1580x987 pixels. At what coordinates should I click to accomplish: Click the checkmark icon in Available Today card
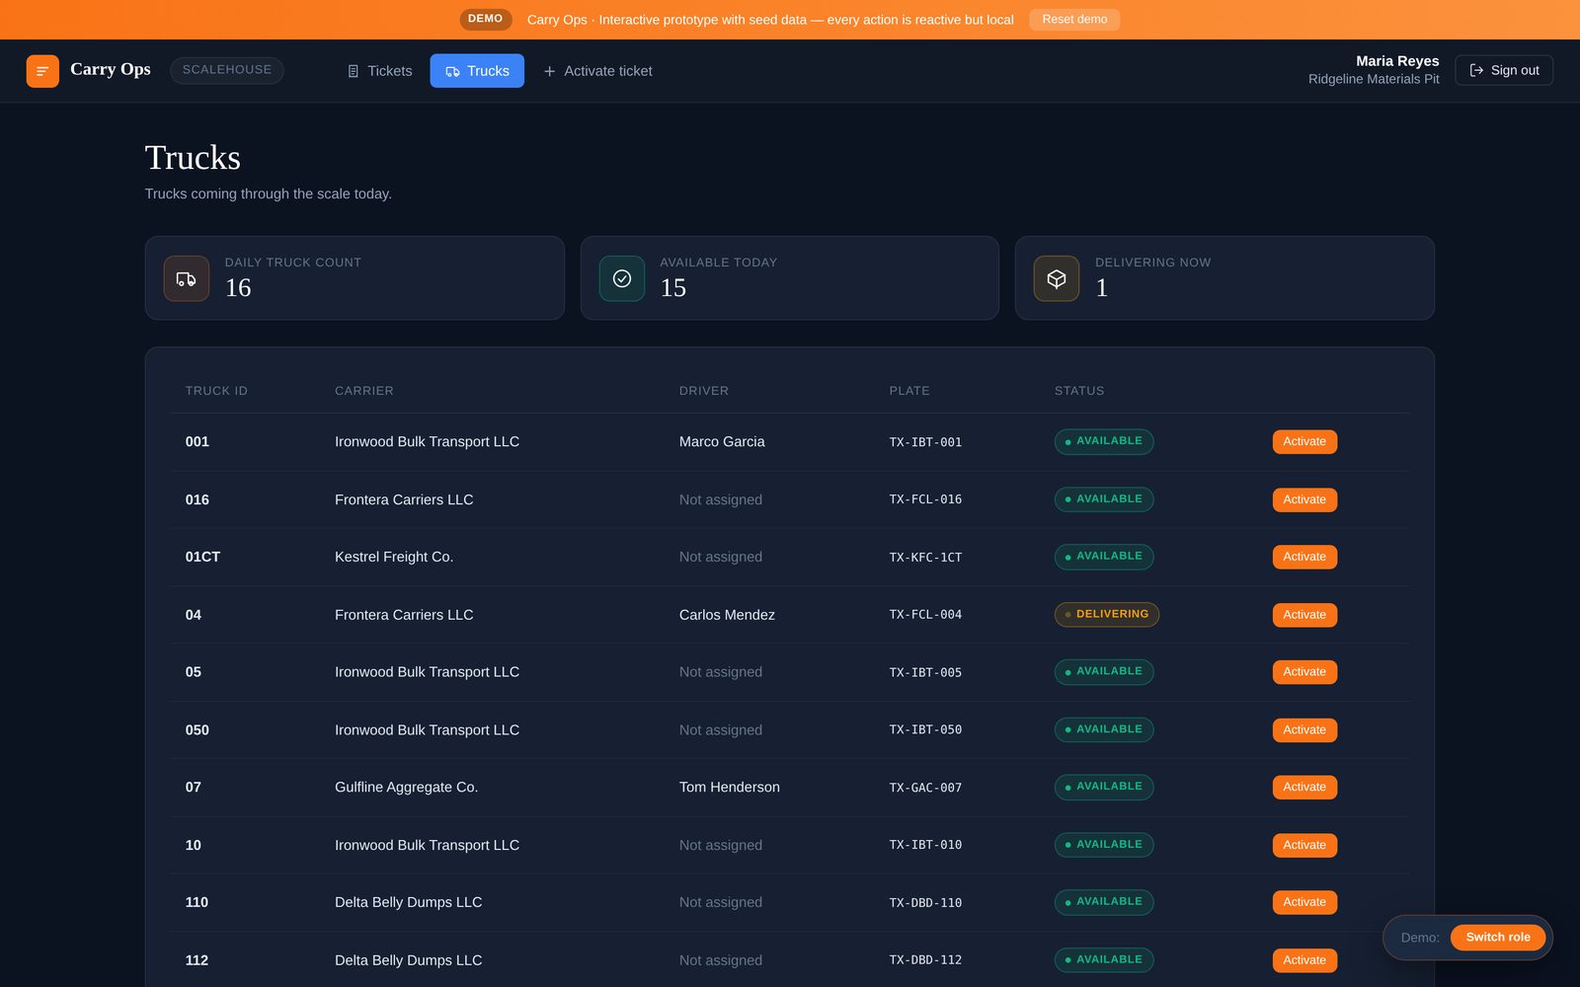click(622, 278)
